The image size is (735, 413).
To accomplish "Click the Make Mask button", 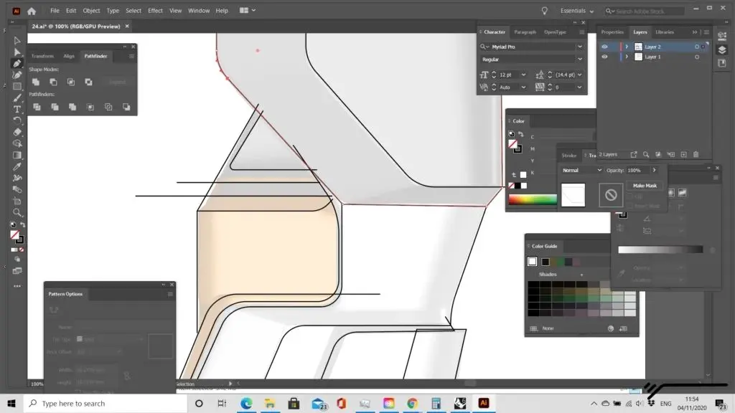I will coord(645,186).
